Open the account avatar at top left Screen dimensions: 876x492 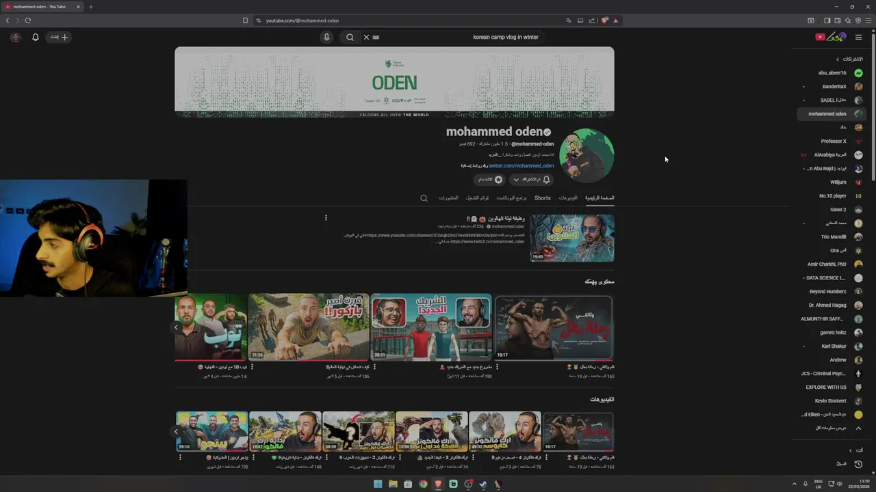tap(15, 37)
